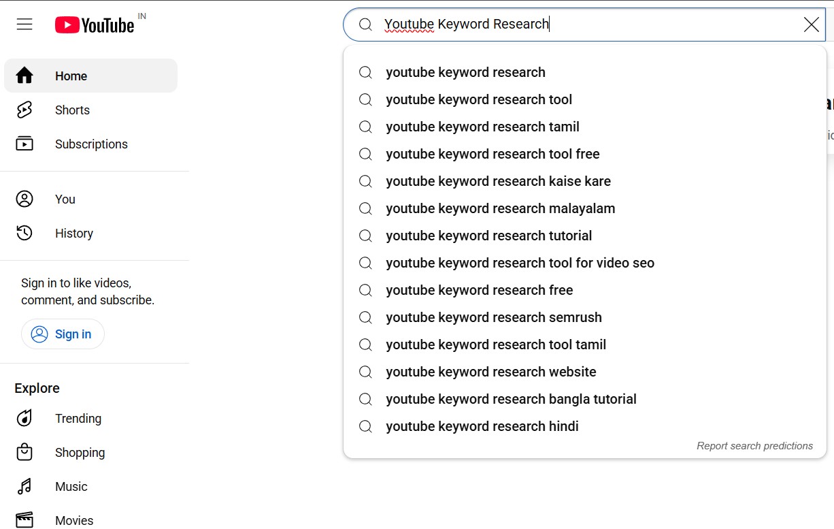
Task: Open History in sidebar
Action: click(73, 234)
